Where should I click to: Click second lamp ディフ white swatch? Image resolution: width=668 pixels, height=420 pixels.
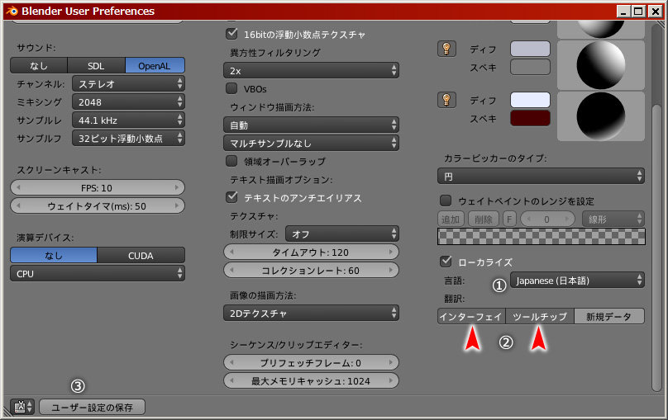pos(531,100)
